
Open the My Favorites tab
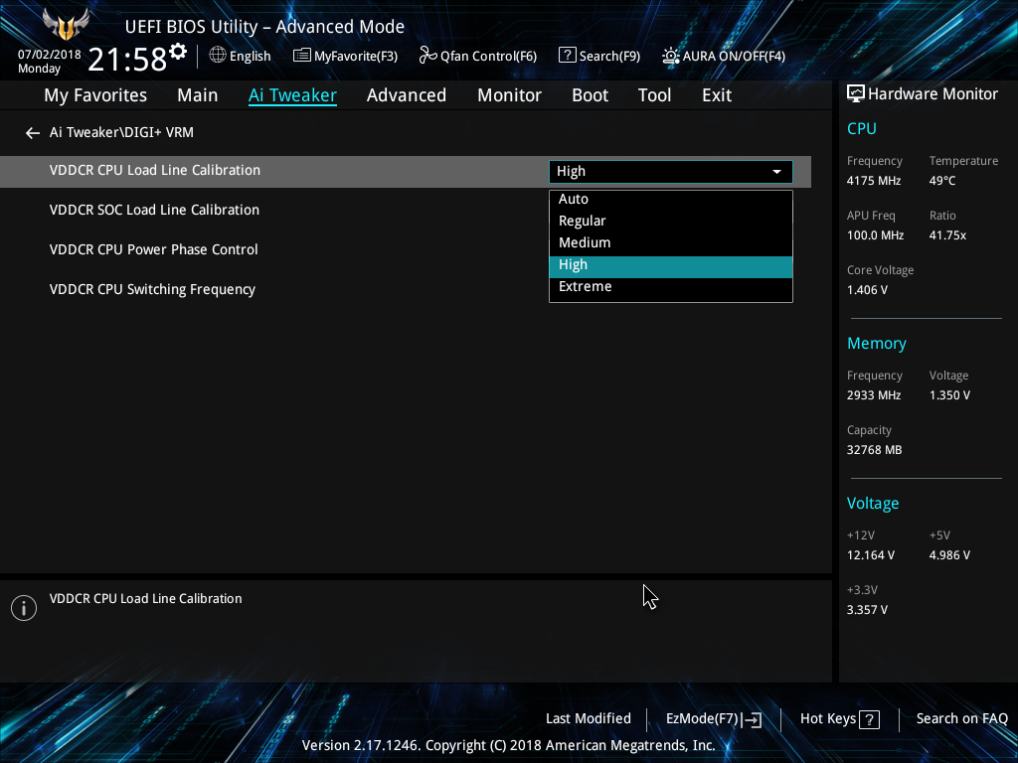(95, 95)
